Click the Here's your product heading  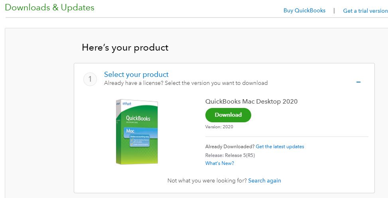click(x=125, y=48)
